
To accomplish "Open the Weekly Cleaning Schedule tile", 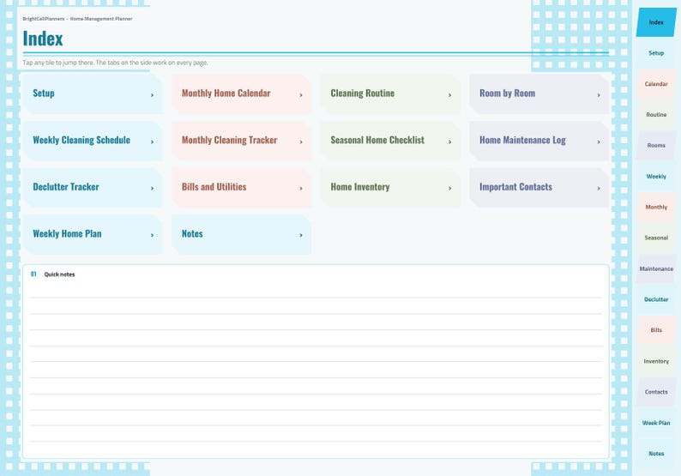I will click(93, 141).
